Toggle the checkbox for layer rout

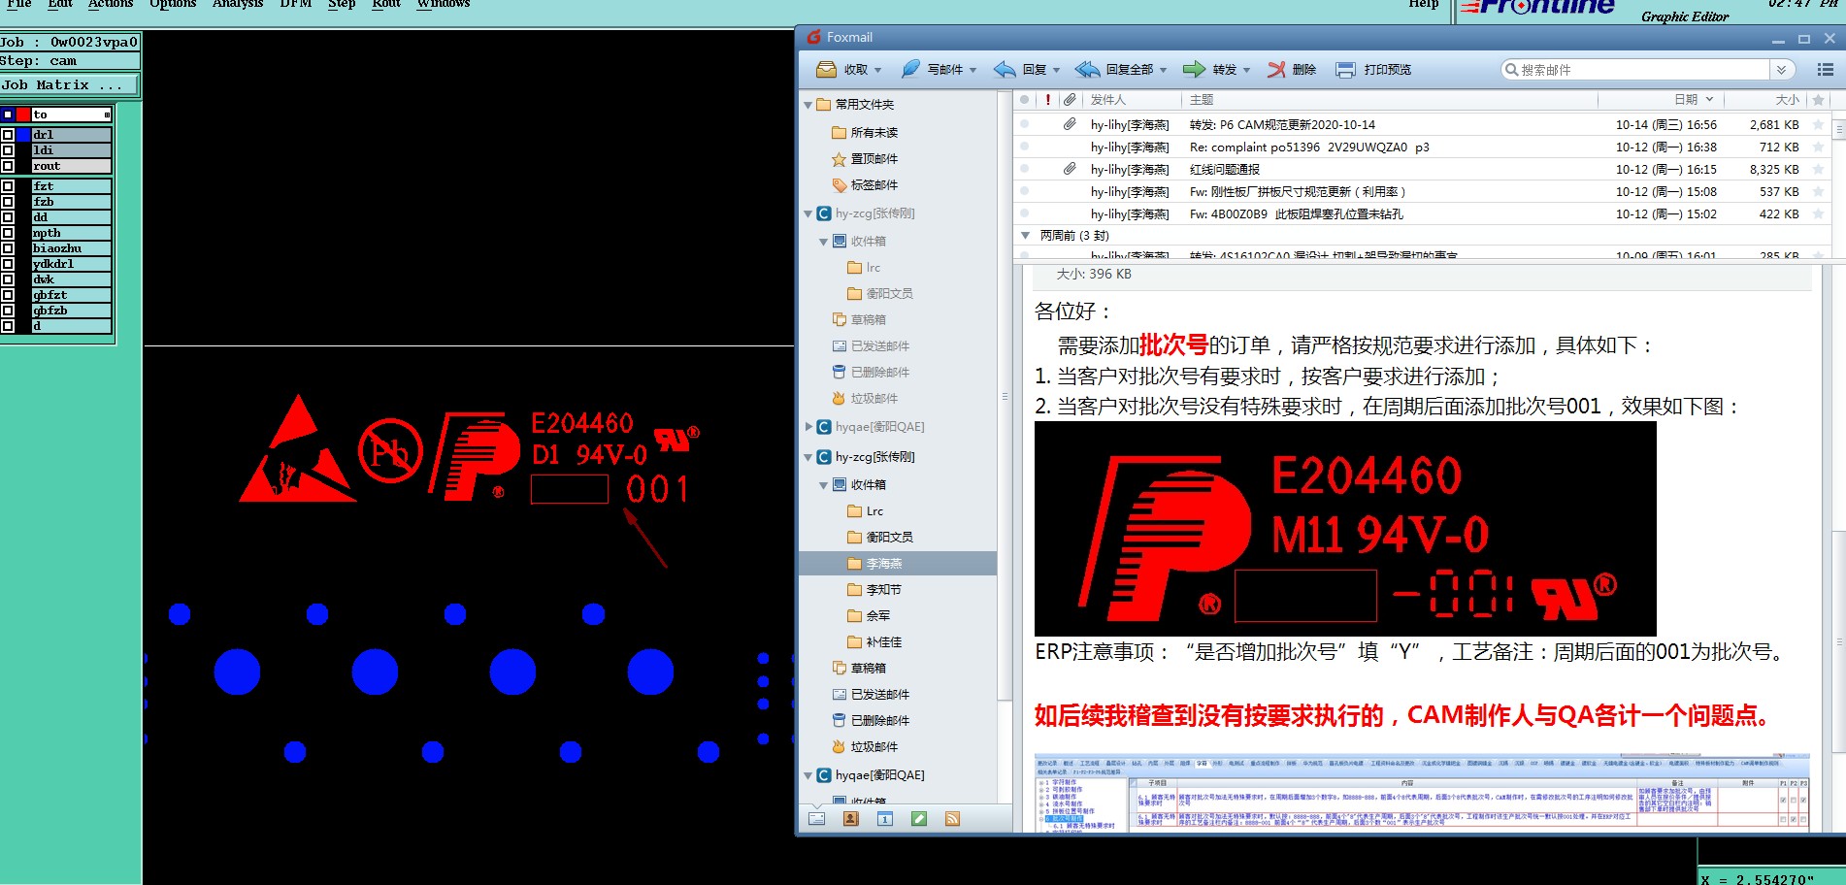[x=8, y=166]
